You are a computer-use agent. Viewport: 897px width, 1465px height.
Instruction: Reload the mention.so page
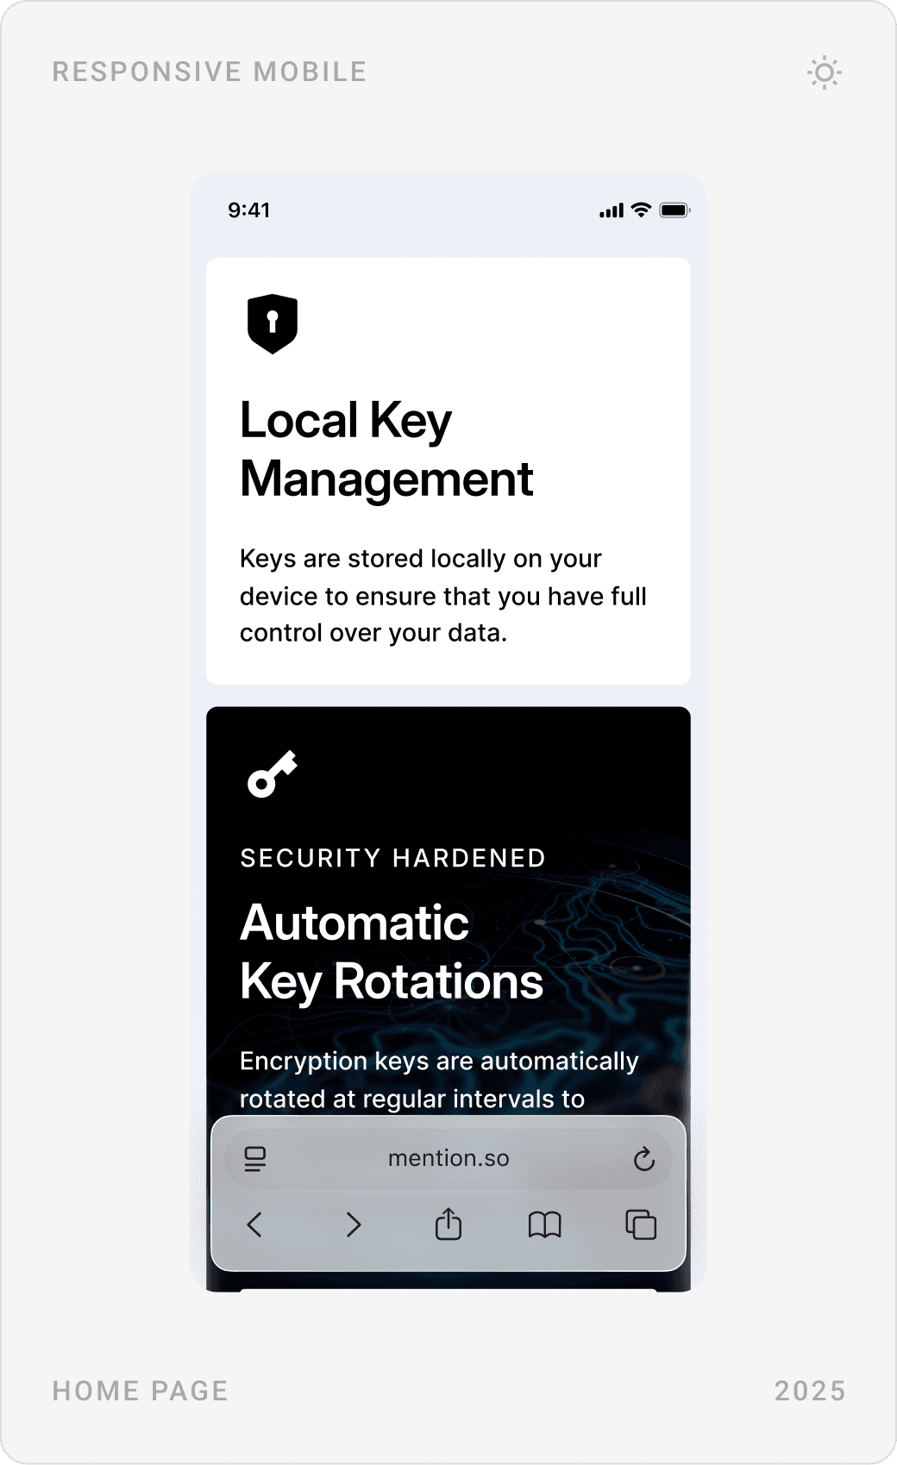tap(644, 1159)
